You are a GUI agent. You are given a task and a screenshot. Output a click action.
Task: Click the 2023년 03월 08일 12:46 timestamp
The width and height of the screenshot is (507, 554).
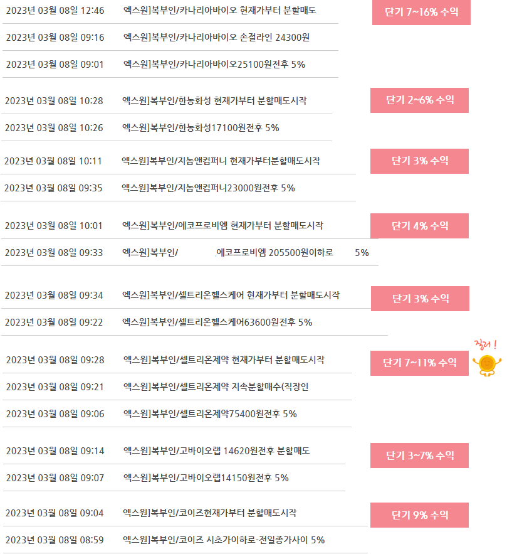(55, 11)
